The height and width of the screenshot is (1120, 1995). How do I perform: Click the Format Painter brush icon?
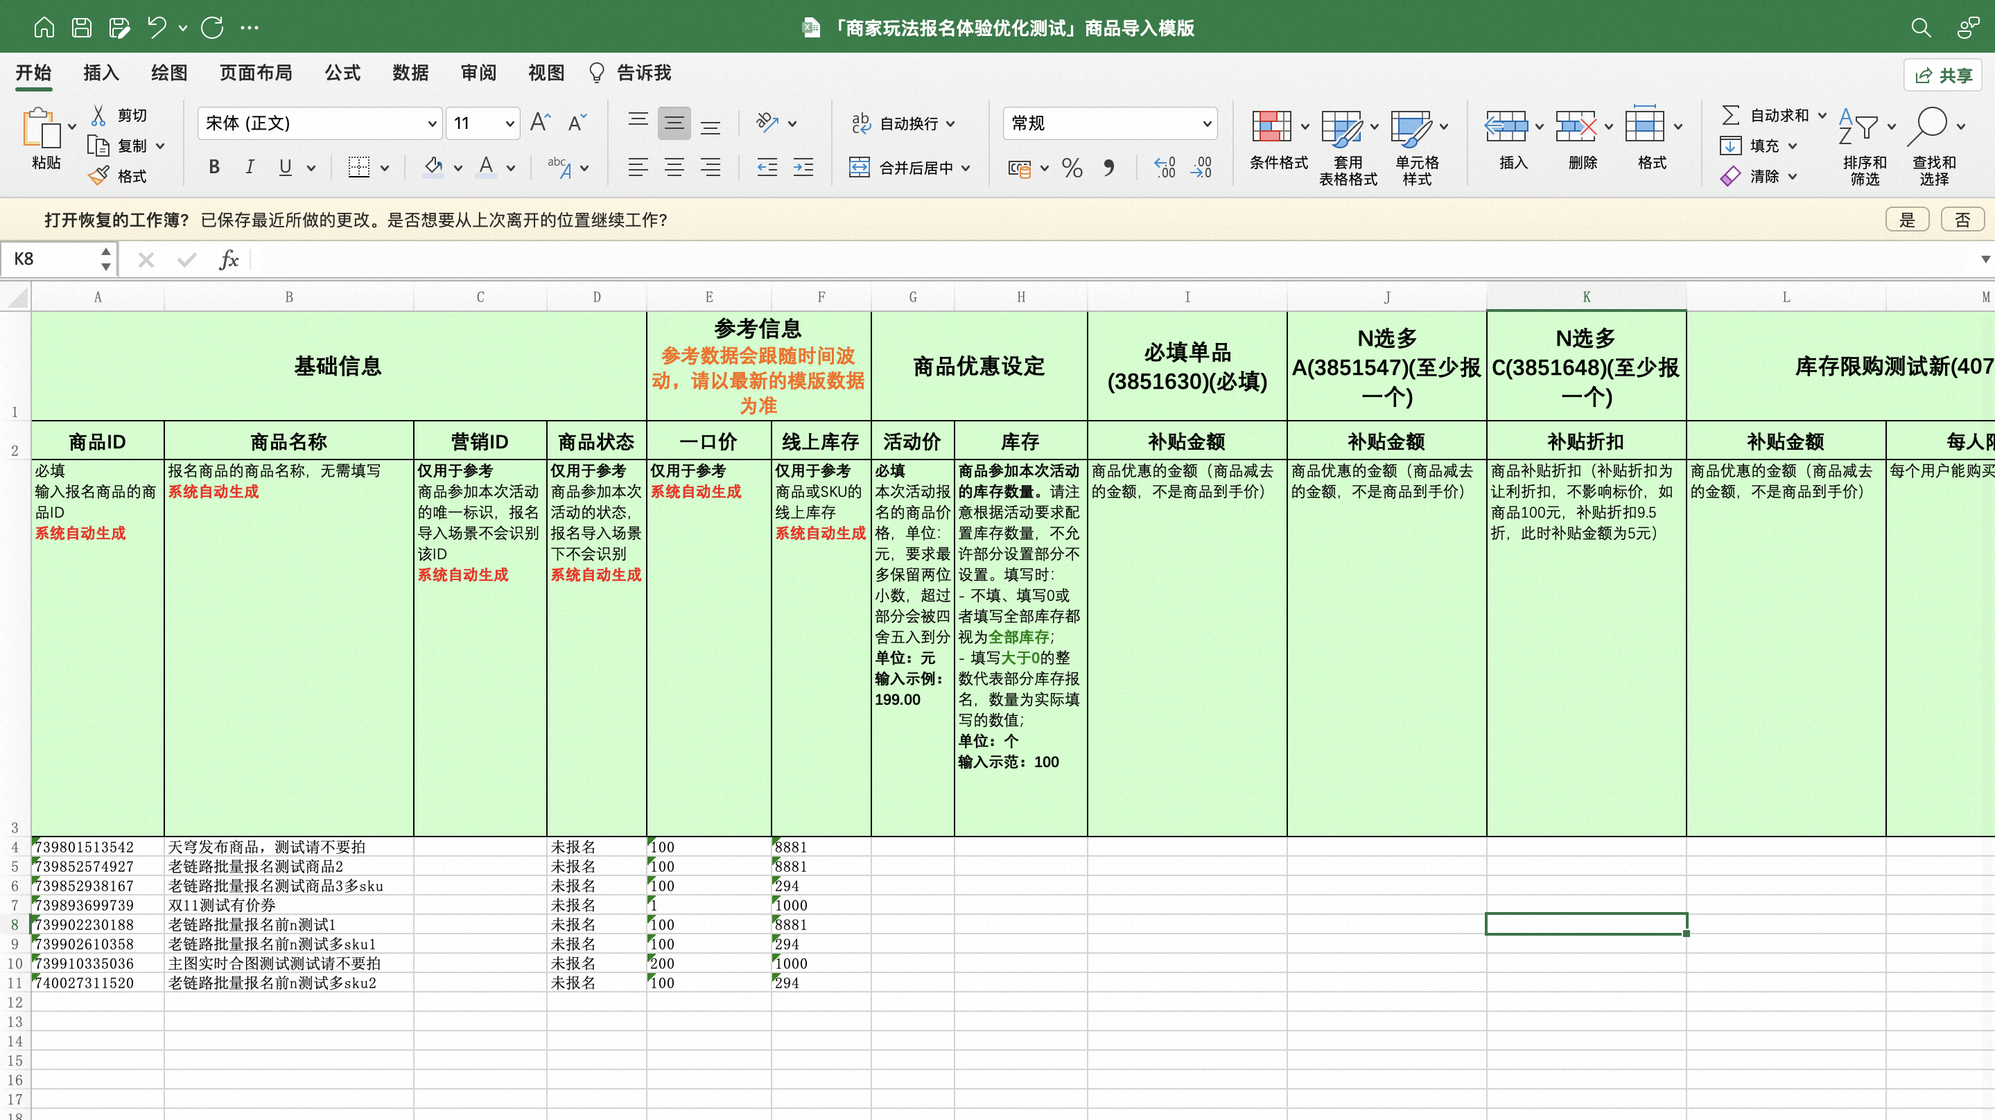click(99, 176)
